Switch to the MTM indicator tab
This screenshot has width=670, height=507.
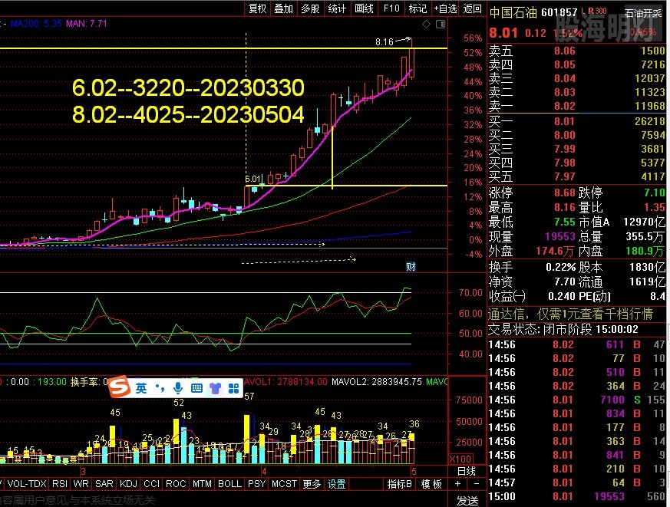coord(202,483)
